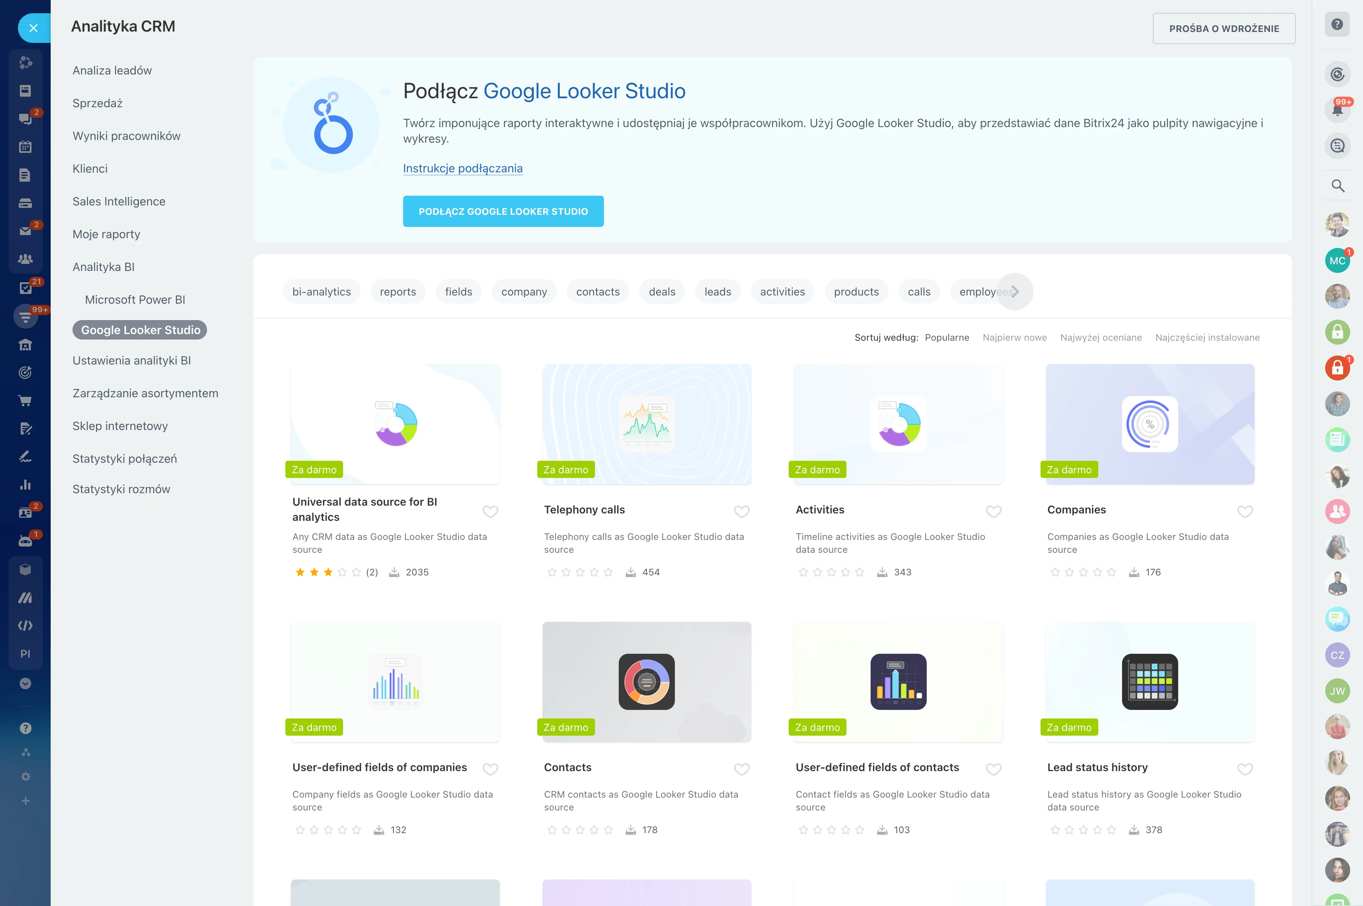
Task: Open the calendar icon in left sidebar
Action: click(x=25, y=146)
